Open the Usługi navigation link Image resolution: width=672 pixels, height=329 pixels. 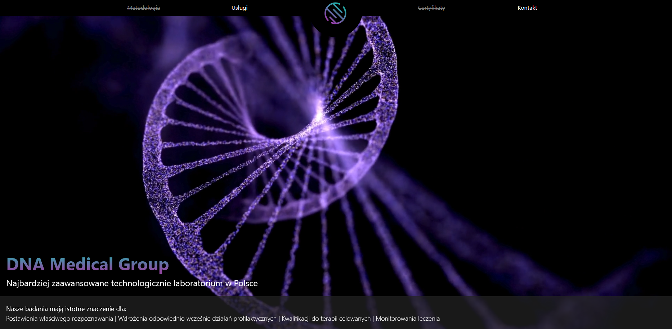coord(239,8)
